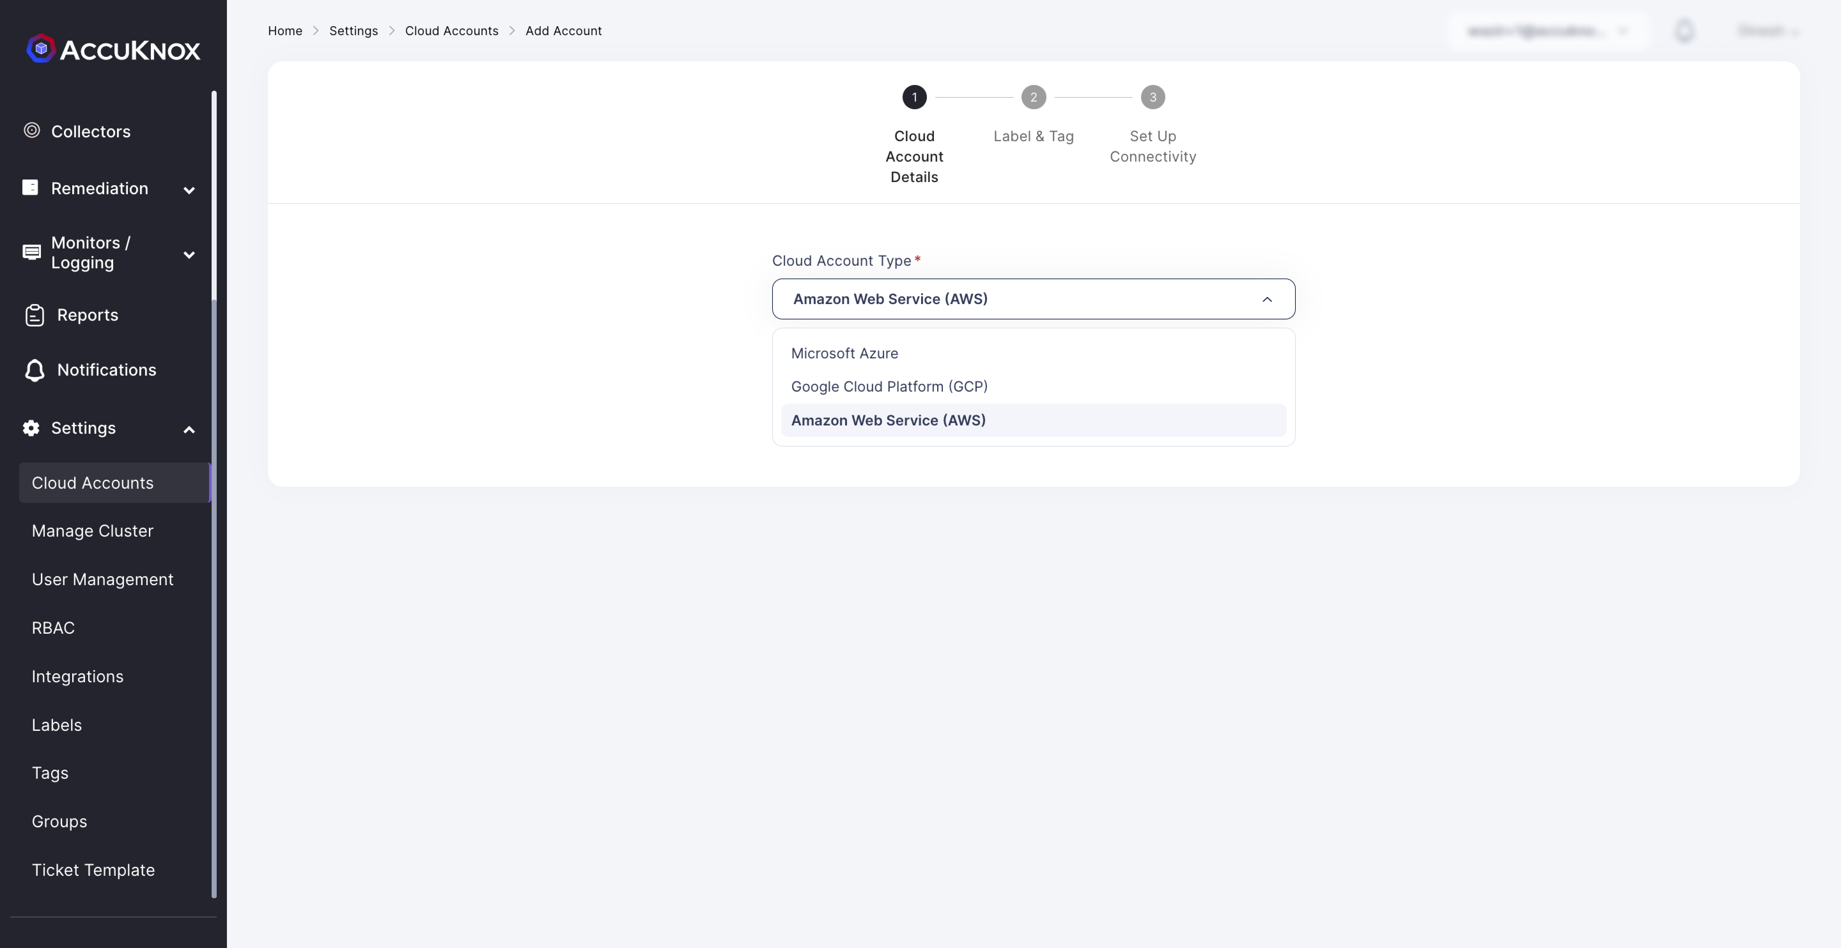This screenshot has width=1841, height=948.
Task: Open the notification bell in top header
Action: (x=1684, y=31)
